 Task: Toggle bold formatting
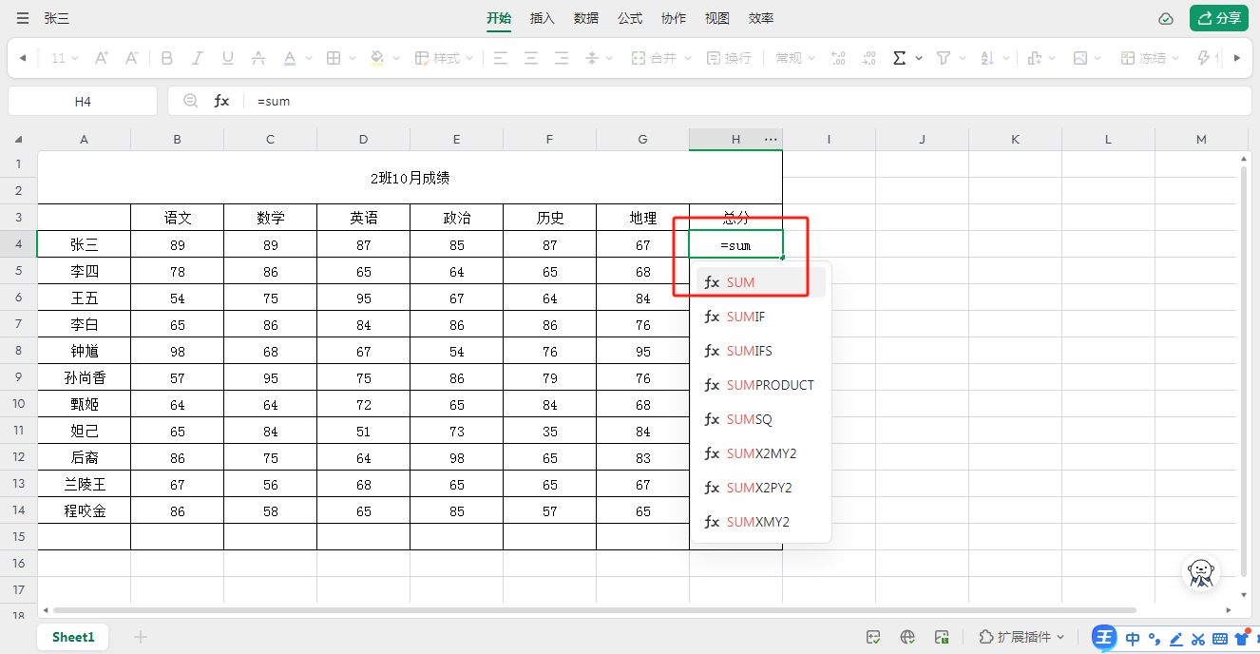point(167,58)
